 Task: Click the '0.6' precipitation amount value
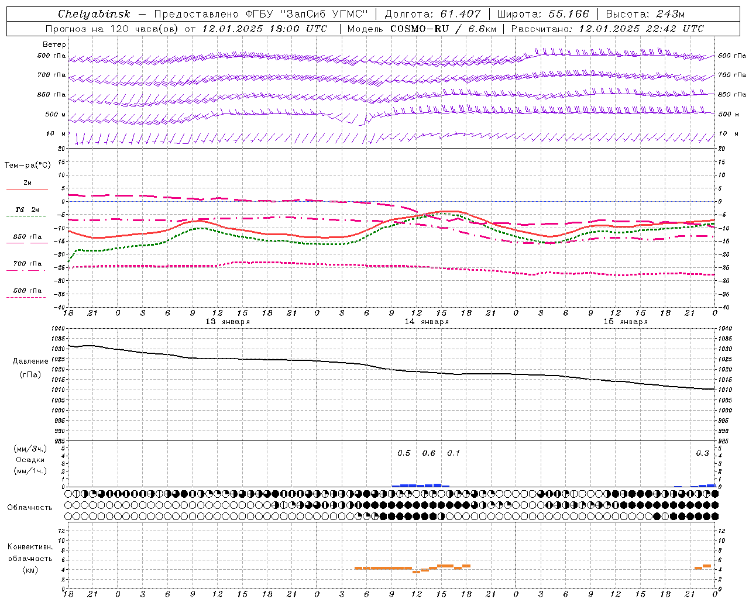tap(429, 453)
